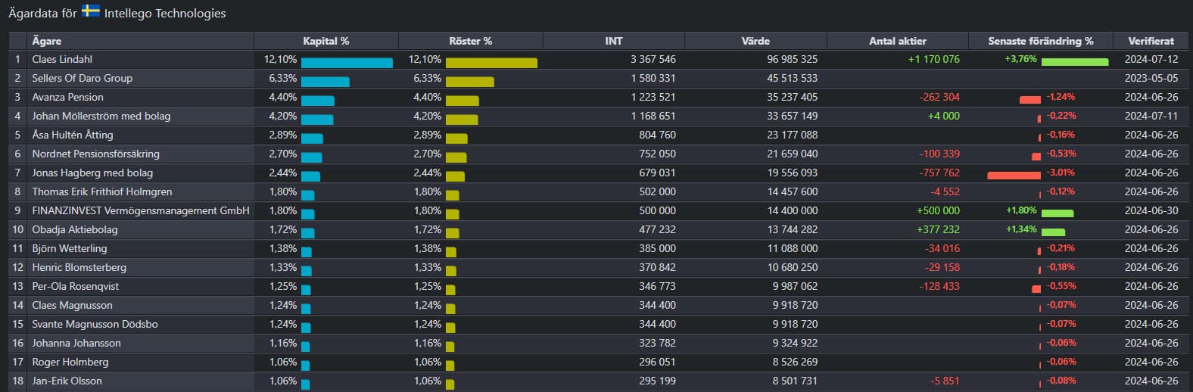Click Jonas Hagberg's red change bar
This screenshot has width=1193, height=392.
click(1014, 176)
